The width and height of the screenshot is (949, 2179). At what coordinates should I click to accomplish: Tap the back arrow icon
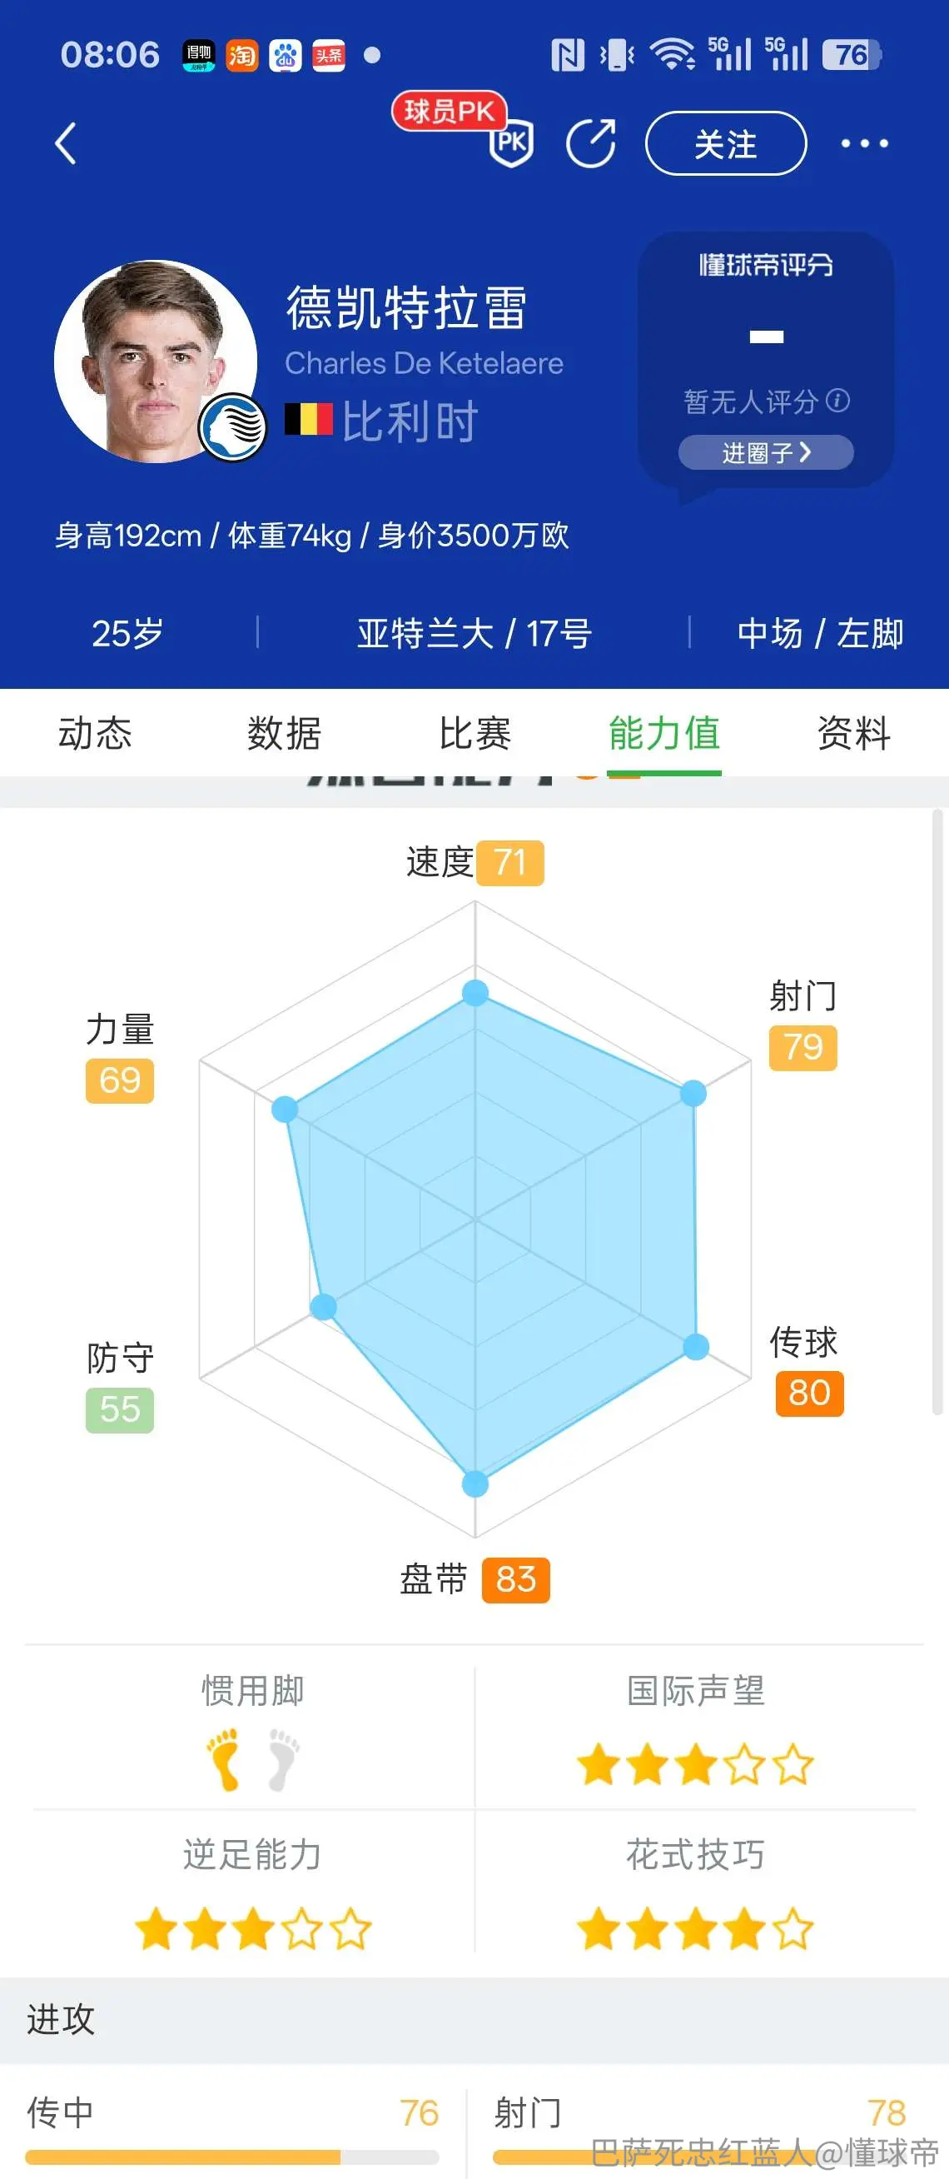[66, 143]
